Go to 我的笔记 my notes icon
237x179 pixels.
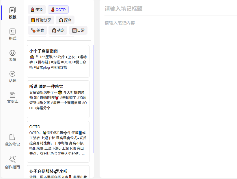pos(12,140)
